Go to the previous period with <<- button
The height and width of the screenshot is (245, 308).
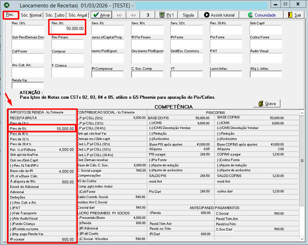[120, 15]
